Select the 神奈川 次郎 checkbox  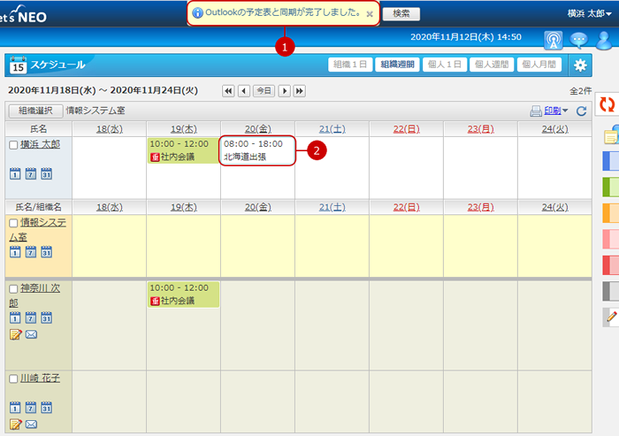click(12, 288)
